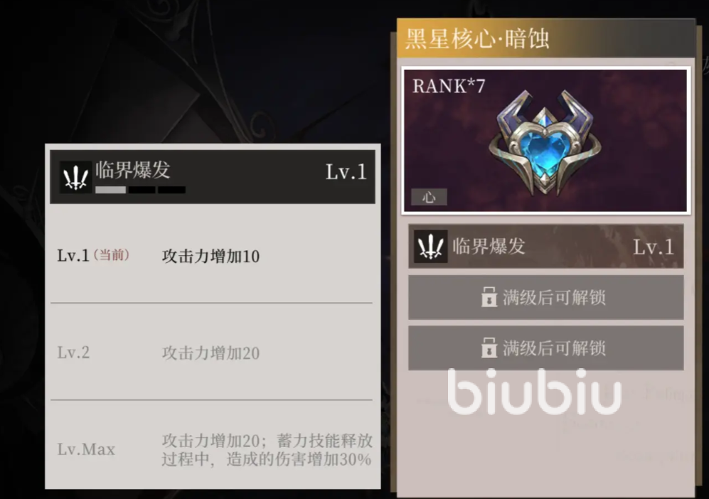Click the RANK*7 label

pyautogui.click(x=449, y=86)
